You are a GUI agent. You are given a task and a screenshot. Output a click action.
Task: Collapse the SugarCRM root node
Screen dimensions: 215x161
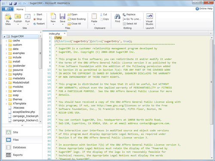pyautogui.click(x=4, y=36)
